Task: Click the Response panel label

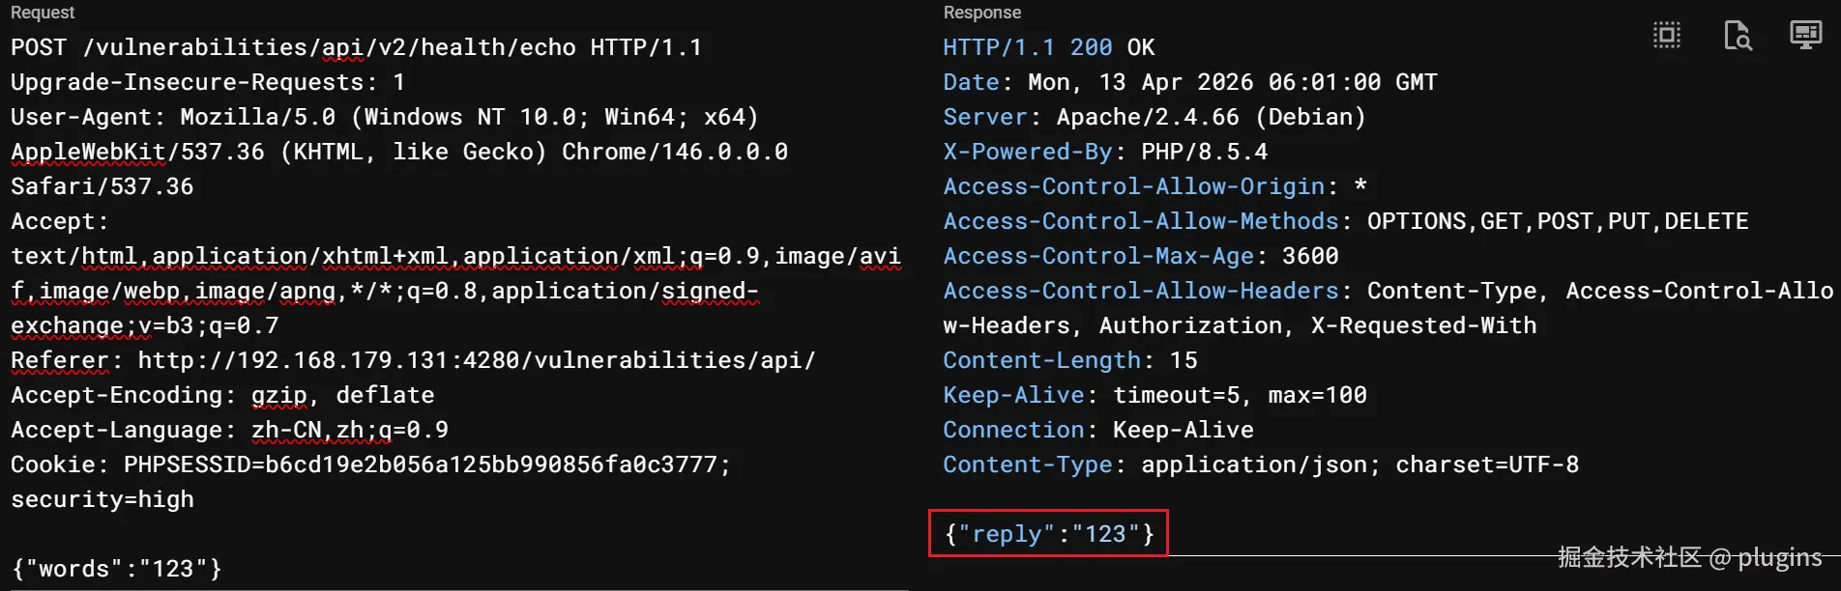Action: (981, 13)
